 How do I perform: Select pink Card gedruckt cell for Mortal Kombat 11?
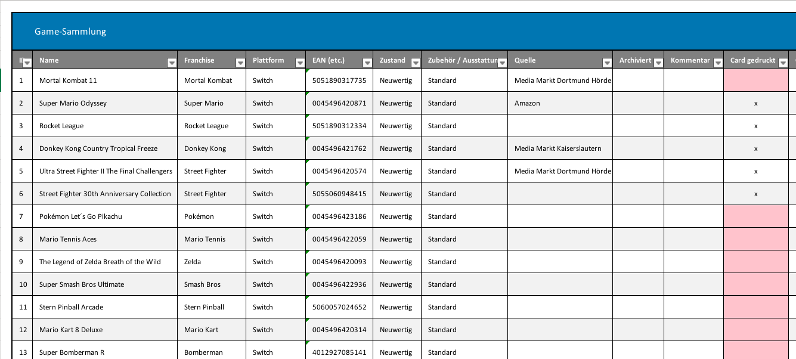click(756, 81)
